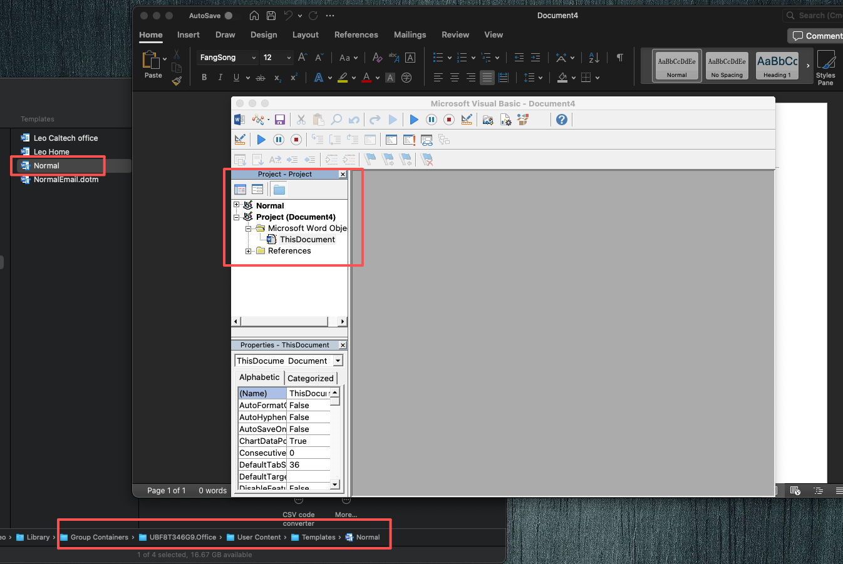Click the Format Painter brush in Word ribbon

point(177,80)
